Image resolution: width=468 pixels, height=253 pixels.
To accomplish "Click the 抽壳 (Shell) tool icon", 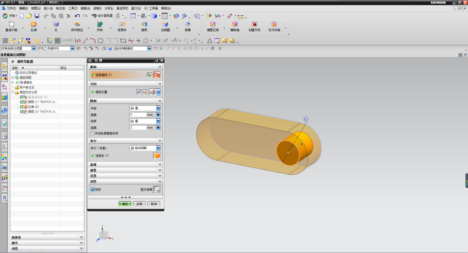I will 144,25.
